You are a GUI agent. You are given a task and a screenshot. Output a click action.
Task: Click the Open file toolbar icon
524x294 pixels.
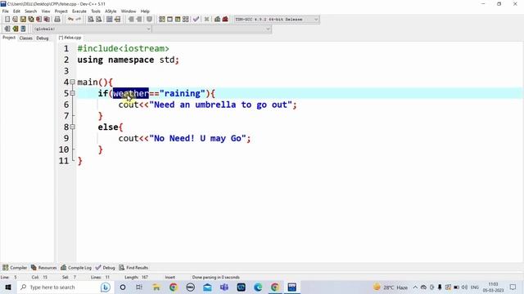[15, 20]
